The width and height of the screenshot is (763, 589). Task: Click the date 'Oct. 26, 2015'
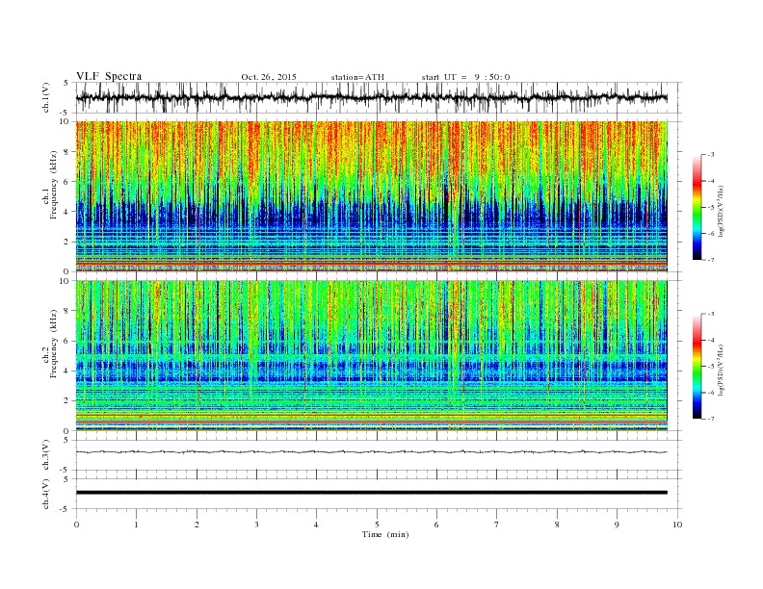click(269, 77)
